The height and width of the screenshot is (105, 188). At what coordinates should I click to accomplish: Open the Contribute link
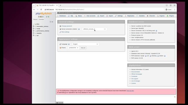pyautogui.click(x=134, y=76)
